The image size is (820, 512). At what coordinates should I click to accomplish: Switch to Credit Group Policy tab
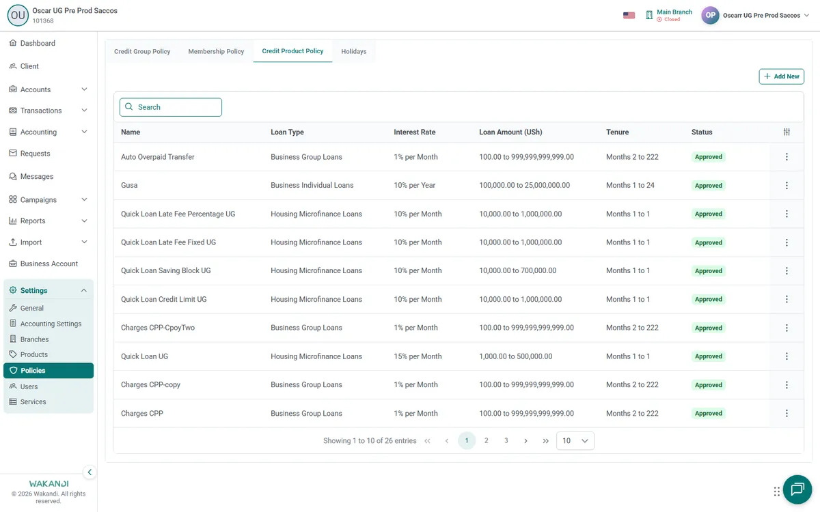click(142, 51)
